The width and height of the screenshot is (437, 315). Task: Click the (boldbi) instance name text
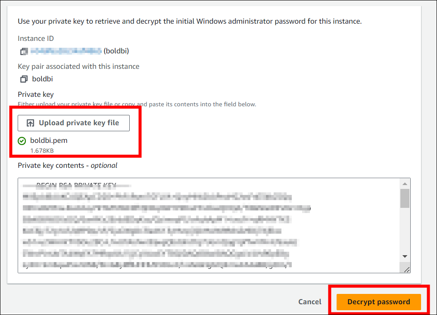(x=116, y=51)
